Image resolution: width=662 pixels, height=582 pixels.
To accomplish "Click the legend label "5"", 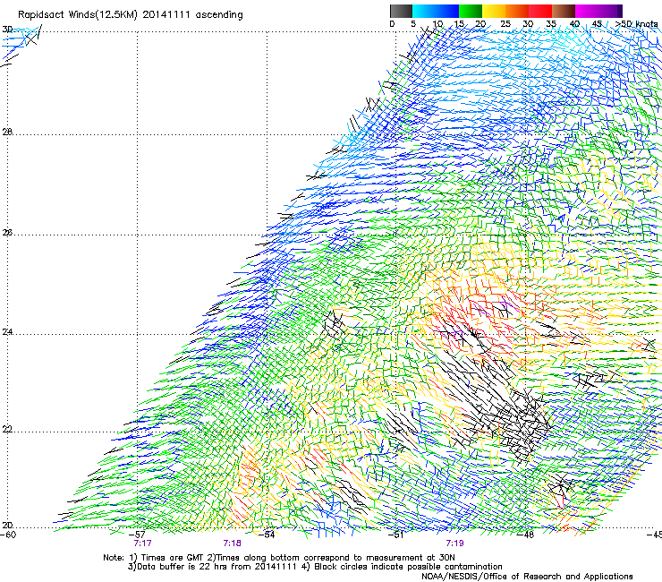I will 413,24.
